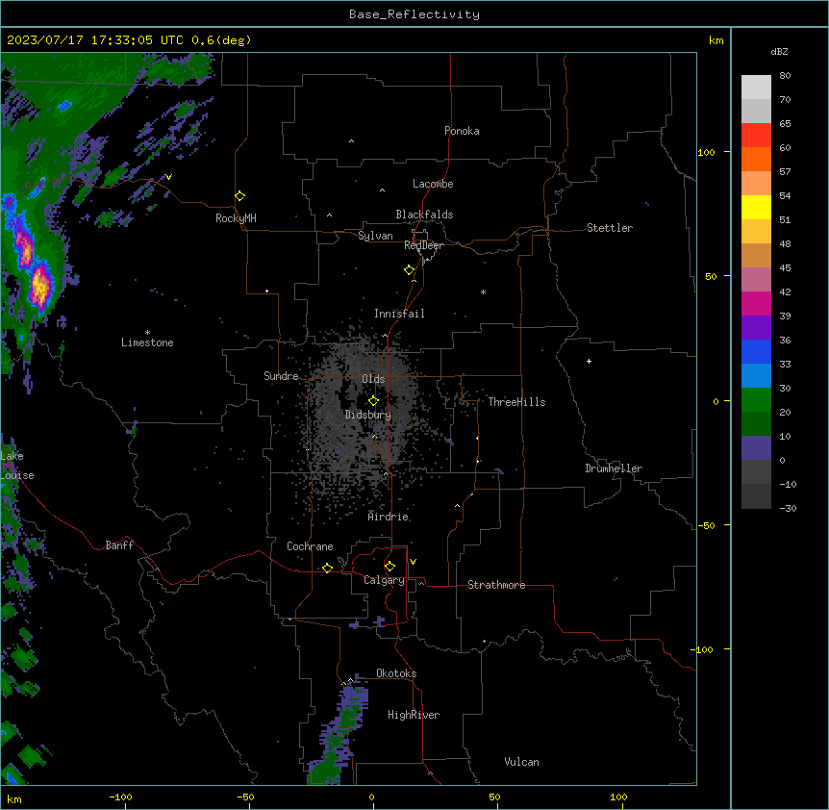Select the Limestone label
The width and height of the screenshot is (829, 810).
[147, 342]
